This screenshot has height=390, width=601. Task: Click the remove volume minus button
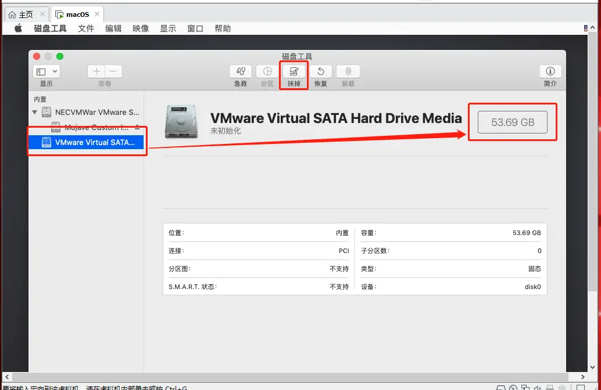(x=113, y=71)
